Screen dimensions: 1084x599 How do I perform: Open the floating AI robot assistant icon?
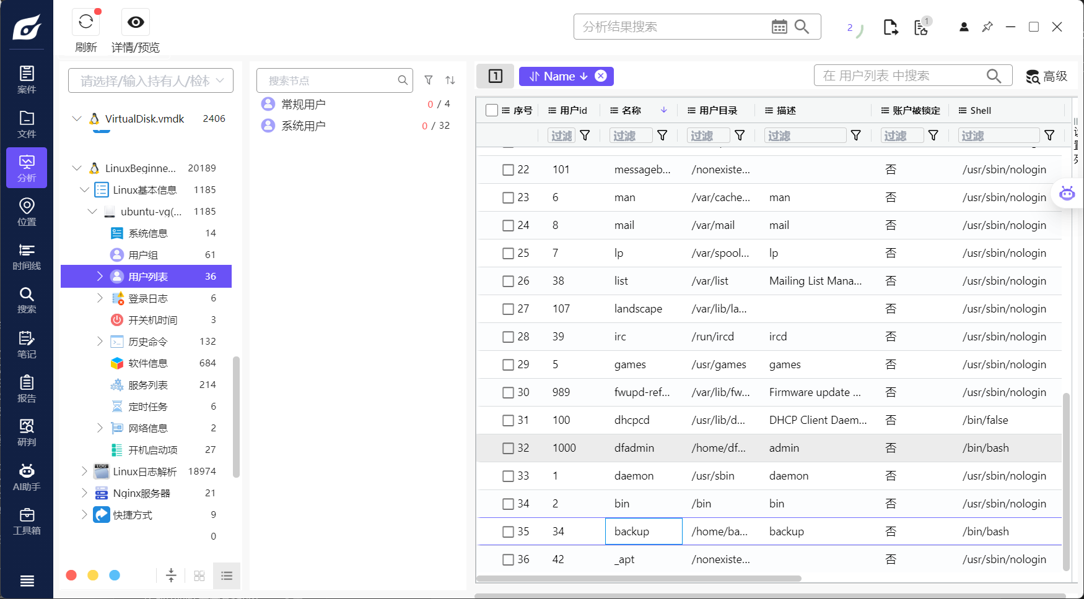point(1067,192)
